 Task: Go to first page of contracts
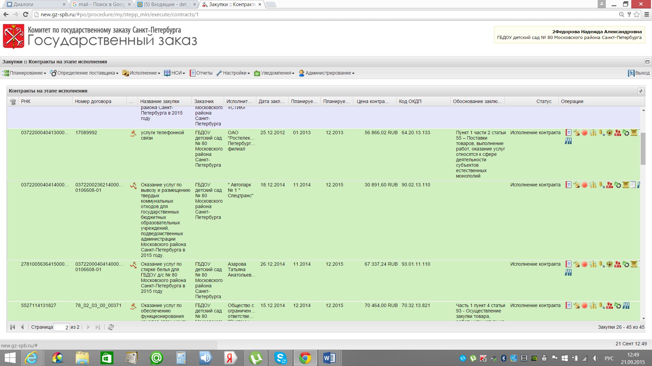(x=13, y=327)
